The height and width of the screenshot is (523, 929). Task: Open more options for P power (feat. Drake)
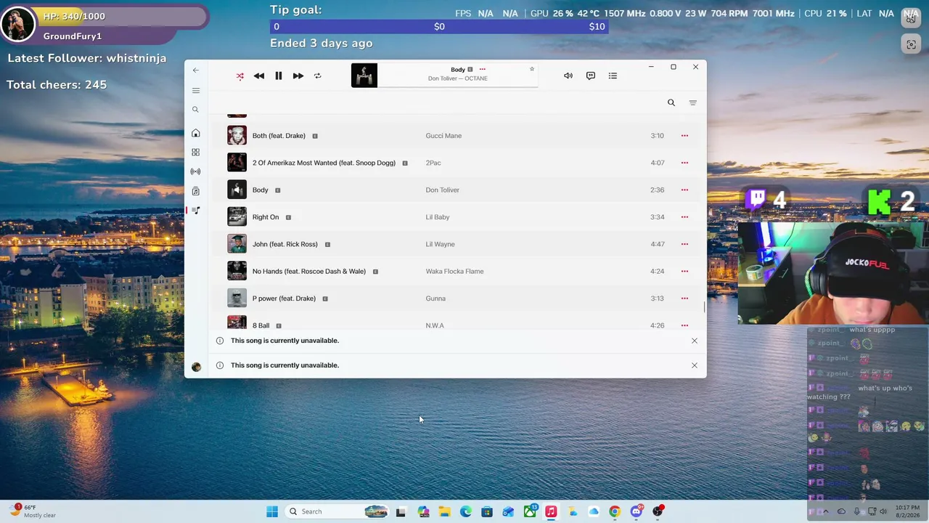pos(684,299)
